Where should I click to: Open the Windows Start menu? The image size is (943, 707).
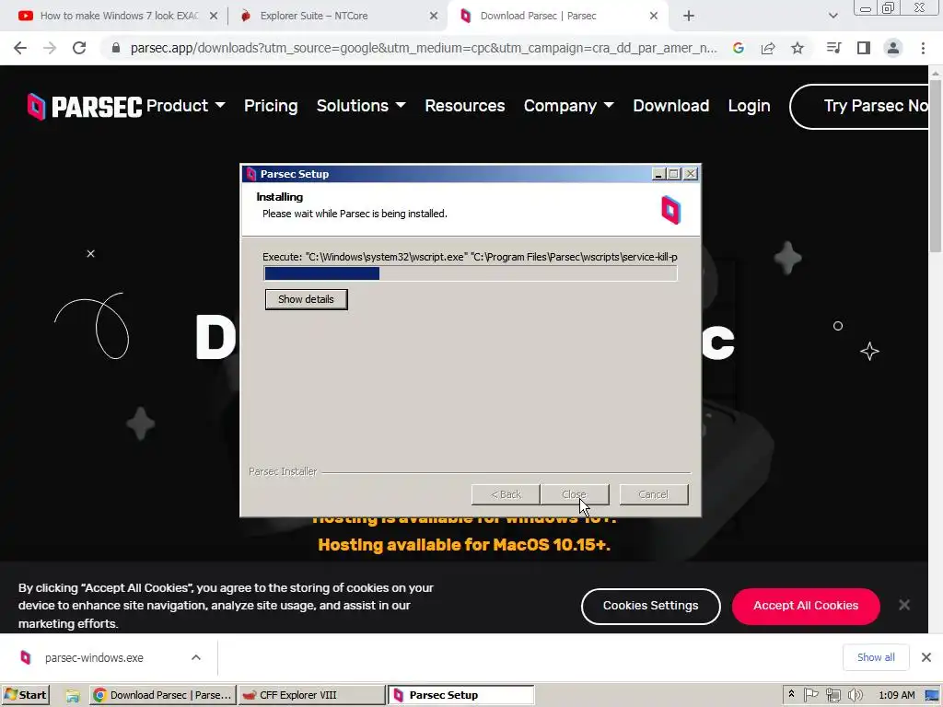[x=25, y=695]
